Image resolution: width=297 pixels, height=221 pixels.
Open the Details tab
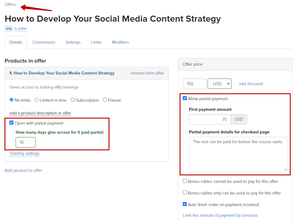pos(16,42)
